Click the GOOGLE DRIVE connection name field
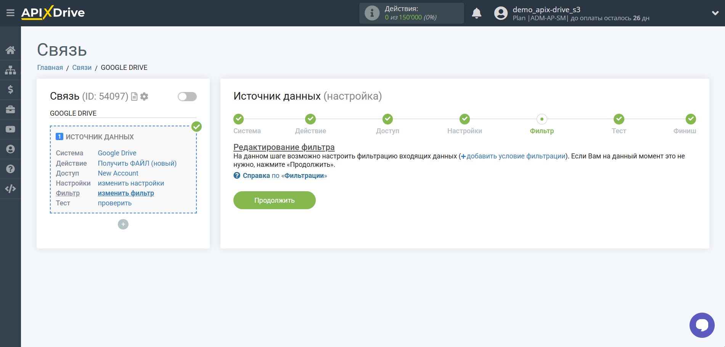This screenshot has width=725, height=347. [x=123, y=113]
